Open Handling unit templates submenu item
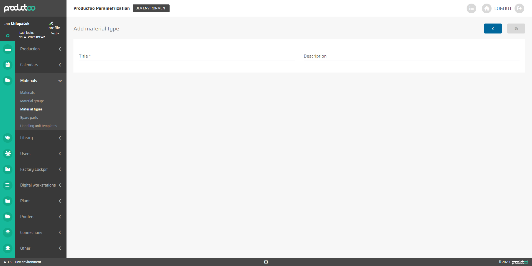Screen dimensions: 532x266 39,126
